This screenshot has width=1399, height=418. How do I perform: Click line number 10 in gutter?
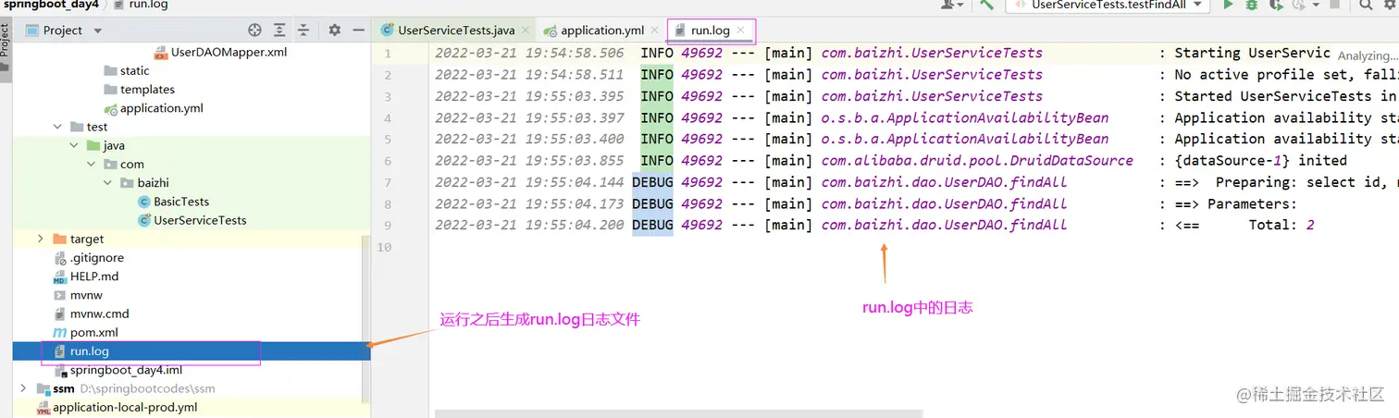pos(384,246)
